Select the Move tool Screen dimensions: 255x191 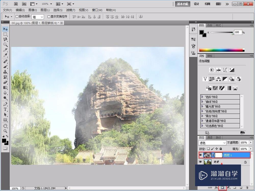(x=5, y=29)
